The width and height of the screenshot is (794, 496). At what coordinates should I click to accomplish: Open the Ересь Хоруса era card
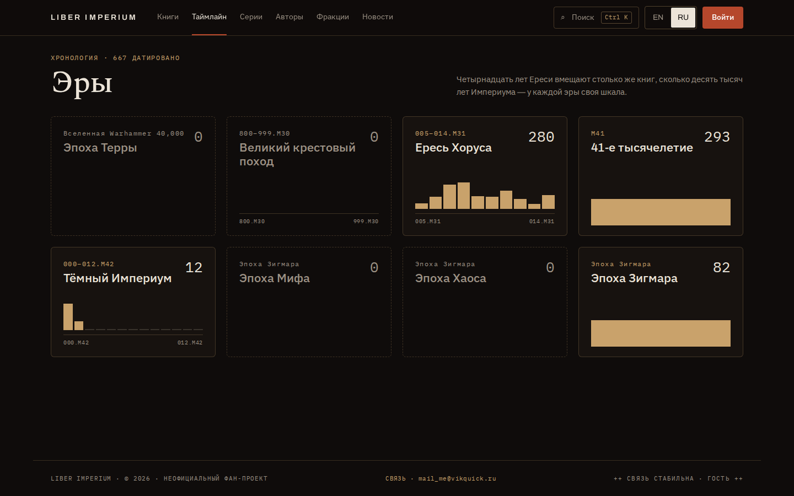point(485,176)
